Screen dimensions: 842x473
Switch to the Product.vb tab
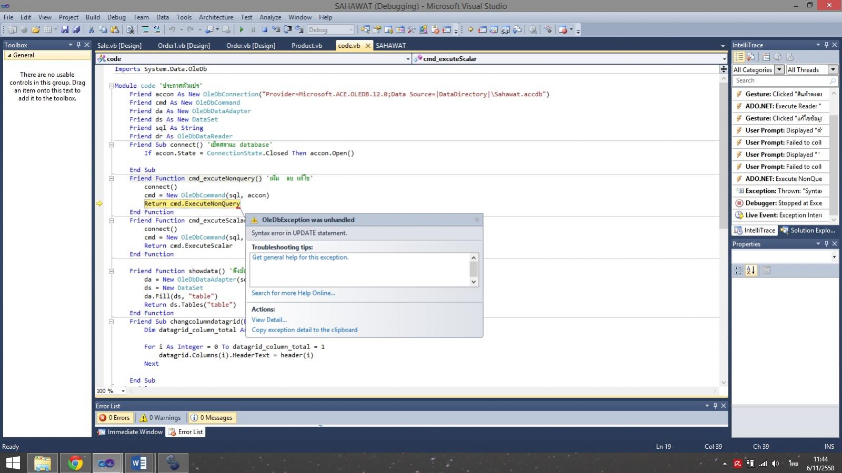(x=306, y=46)
